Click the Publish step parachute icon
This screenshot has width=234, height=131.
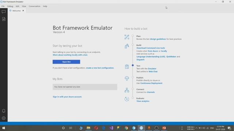click(127, 78)
